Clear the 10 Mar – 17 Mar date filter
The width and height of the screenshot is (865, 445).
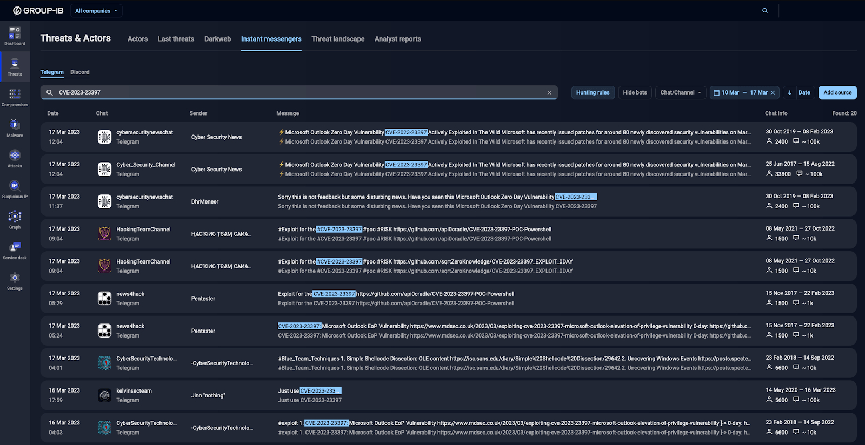coord(773,92)
